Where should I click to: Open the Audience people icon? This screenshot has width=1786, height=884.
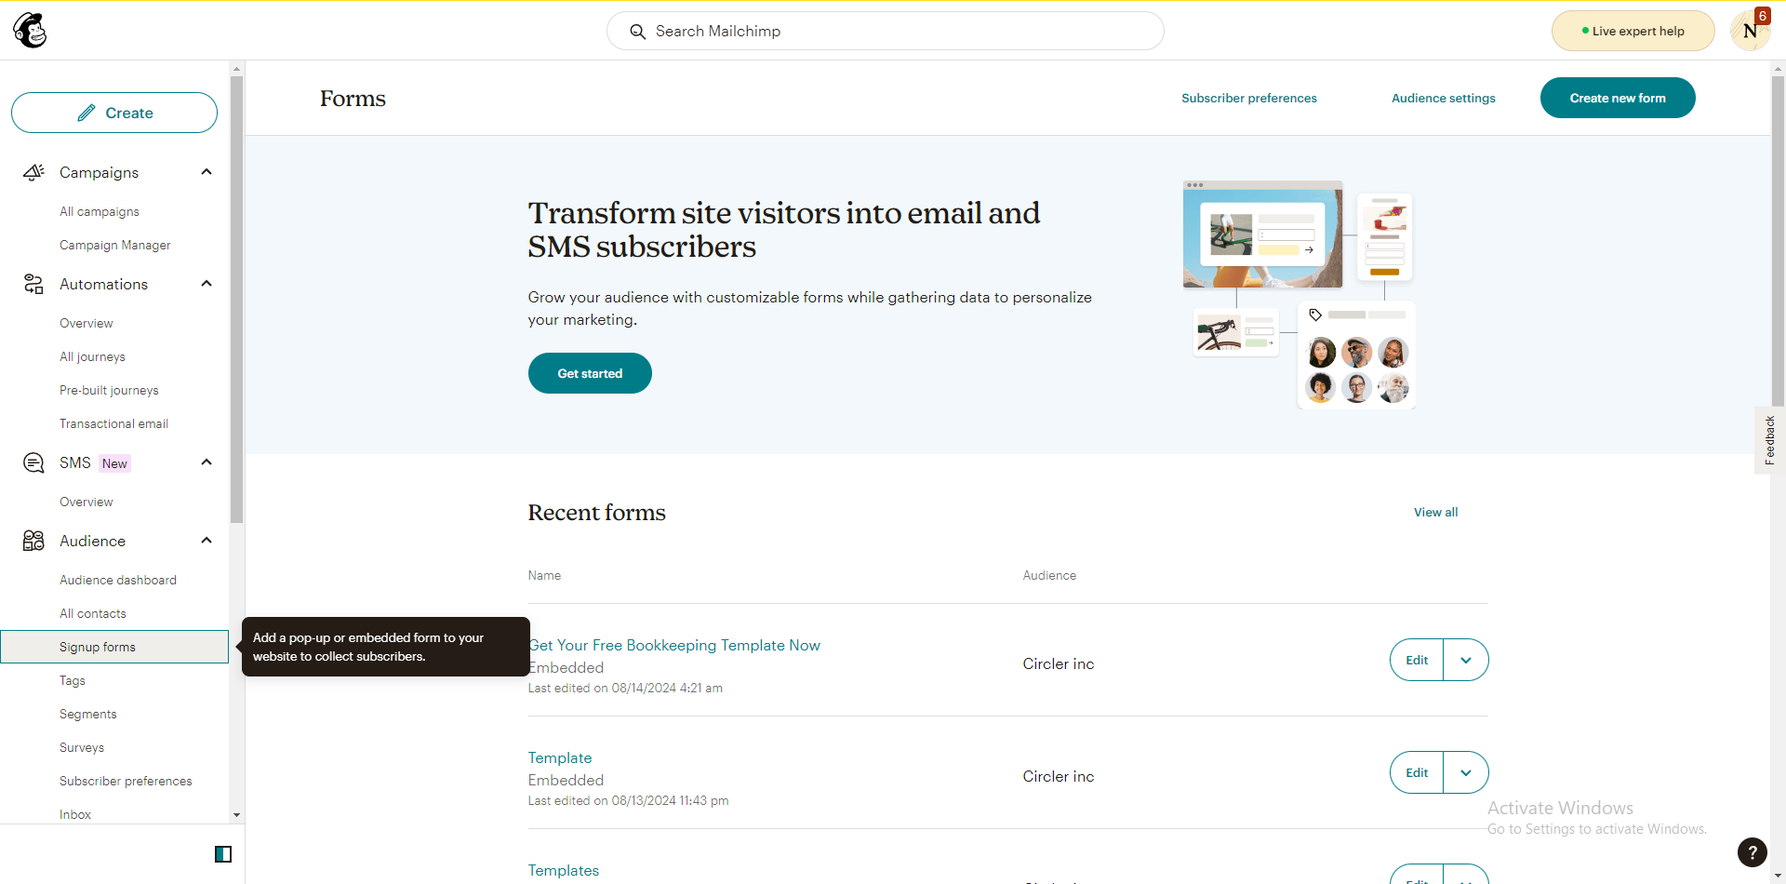(33, 541)
